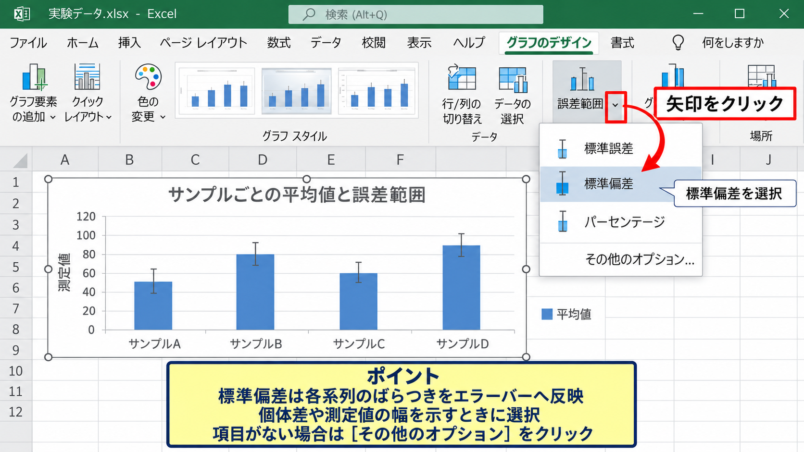Screen dimensions: 804x452
Task: Select row 12 header
Action: 16,412
